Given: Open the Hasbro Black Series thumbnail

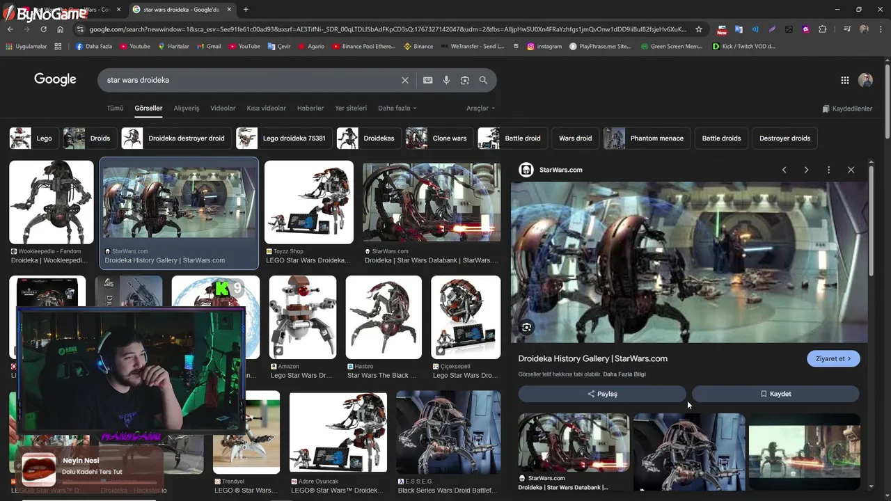Looking at the screenshot, I should 384,317.
